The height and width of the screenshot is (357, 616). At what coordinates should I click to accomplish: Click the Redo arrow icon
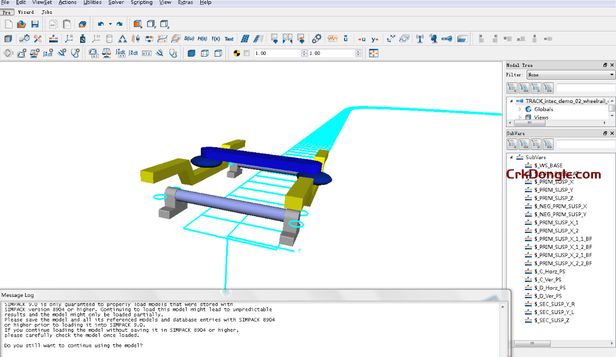click(x=119, y=24)
